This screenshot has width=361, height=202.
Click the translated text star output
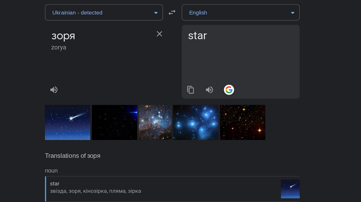coord(198,35)
